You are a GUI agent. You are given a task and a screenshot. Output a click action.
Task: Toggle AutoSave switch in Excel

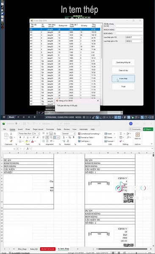(18, 124)
